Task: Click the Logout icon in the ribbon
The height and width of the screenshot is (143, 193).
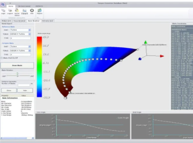Action: click(10, 11)
